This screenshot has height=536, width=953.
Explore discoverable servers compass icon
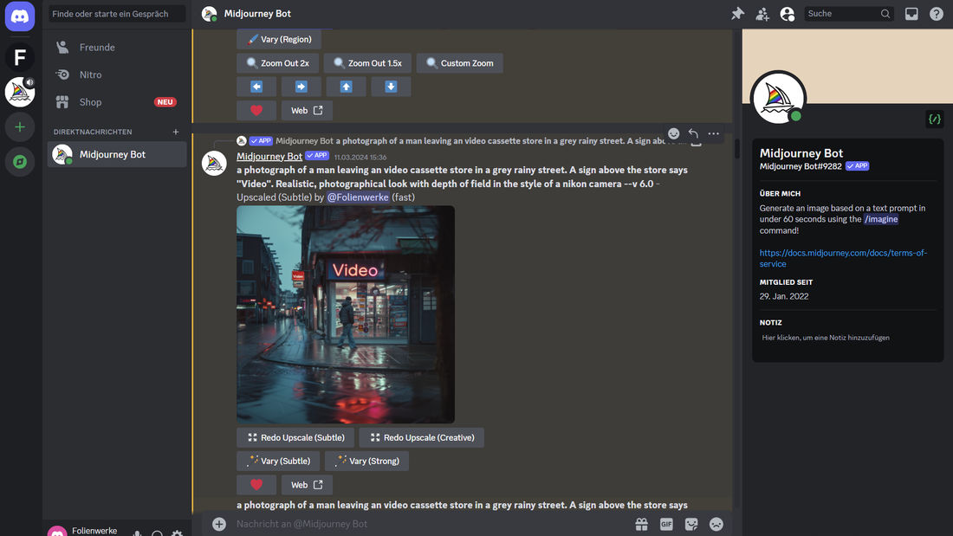point(19,162)
